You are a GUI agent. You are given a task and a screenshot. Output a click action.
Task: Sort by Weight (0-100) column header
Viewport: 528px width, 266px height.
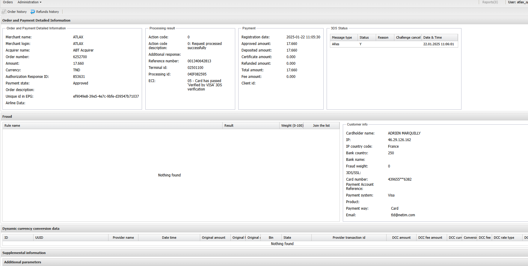pyautogui.click(x=292, y=126)
